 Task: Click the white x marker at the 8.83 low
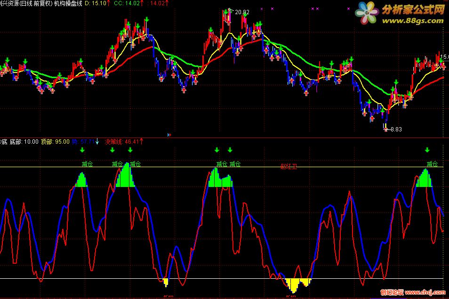pos(386,130)
